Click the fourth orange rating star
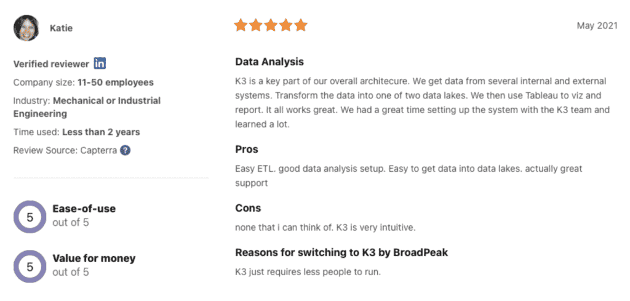630x301 pixels. (x=285, y=25)
